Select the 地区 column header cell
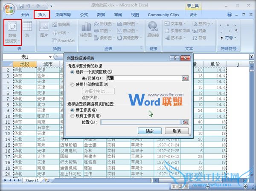This screenshot has width=256, height=191. pos(25,64)
